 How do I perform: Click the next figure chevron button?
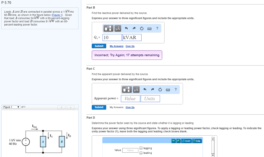tap(71, 107)
